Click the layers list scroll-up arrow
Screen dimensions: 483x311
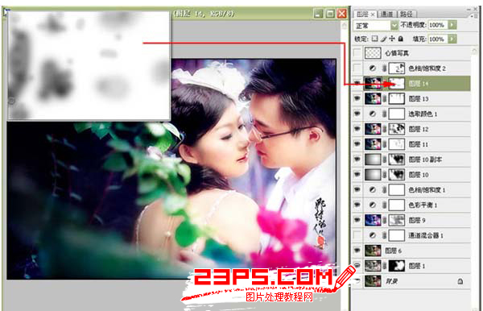(474, 50)
